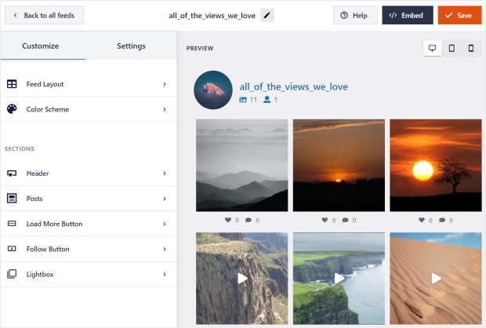
Task: Expand Follow Button chevron
Action: (x=165, y=249)
